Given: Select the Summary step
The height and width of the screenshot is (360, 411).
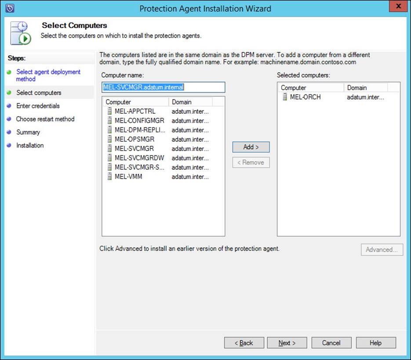Looking at the screenshot, I should 28,132.
